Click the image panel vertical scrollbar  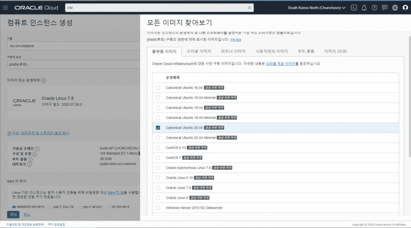(x=409, y=97)
